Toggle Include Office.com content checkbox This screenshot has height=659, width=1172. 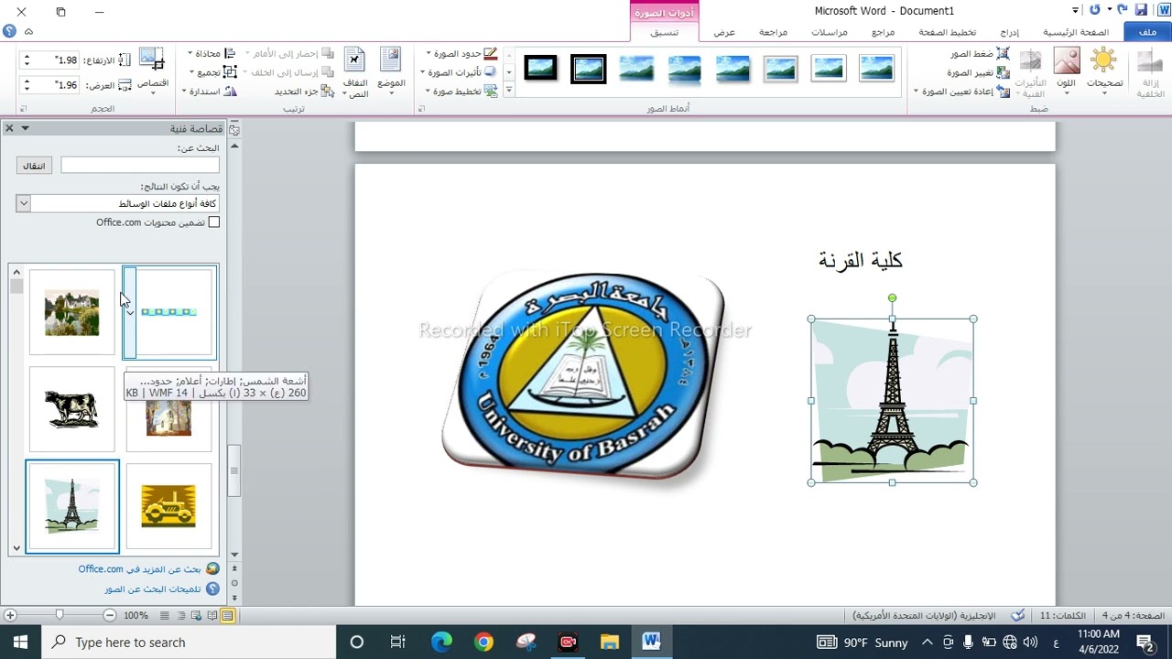click(213, 222)
